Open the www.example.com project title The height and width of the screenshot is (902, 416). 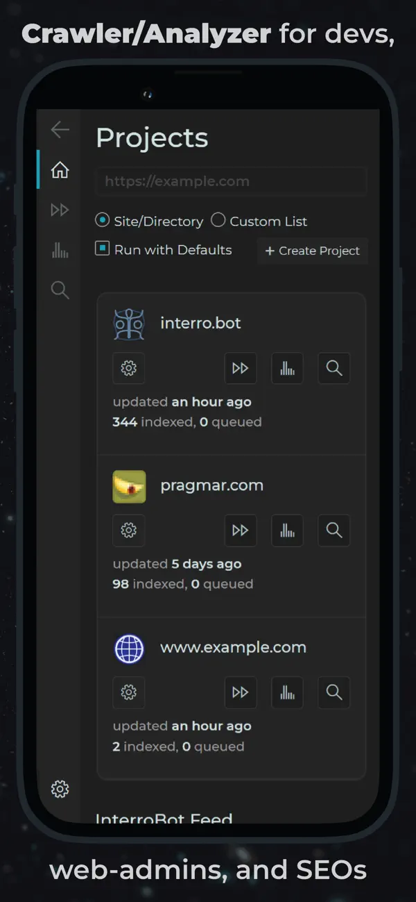(233, 647)
